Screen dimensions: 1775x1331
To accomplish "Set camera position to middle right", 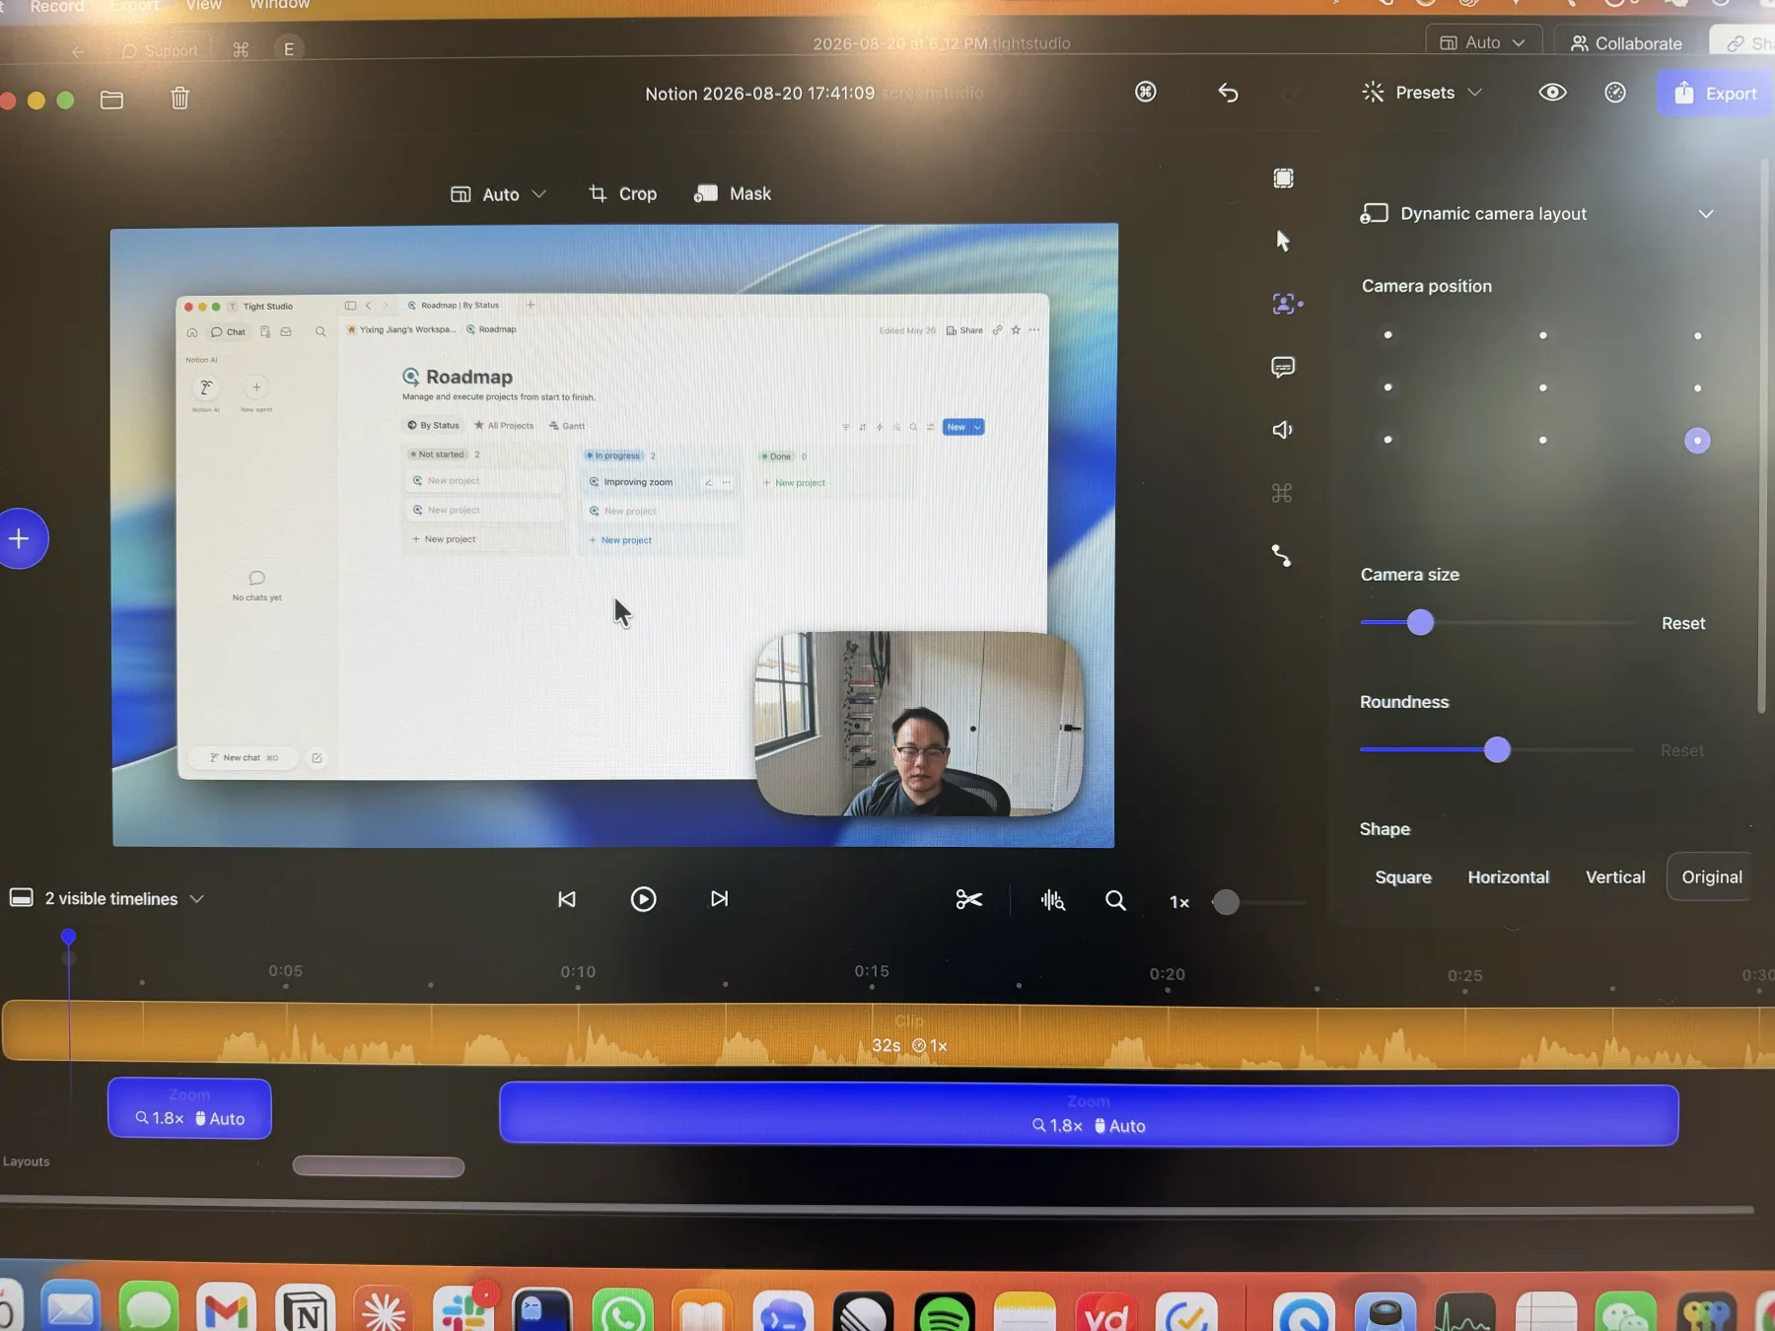I will click(1697, 387).
